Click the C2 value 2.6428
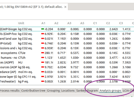This screenshot has height=101, width=134. (114, 29)
